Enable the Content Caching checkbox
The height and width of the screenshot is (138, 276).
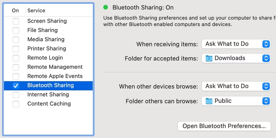[x=16, y=104]
